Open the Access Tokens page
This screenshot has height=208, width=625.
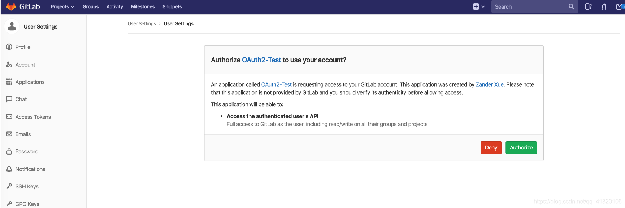coord(33,117)
